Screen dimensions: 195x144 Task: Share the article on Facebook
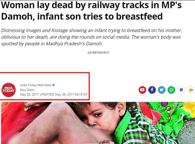pos(152,90)
